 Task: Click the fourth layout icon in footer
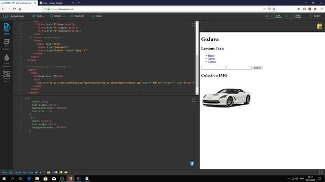66,172
